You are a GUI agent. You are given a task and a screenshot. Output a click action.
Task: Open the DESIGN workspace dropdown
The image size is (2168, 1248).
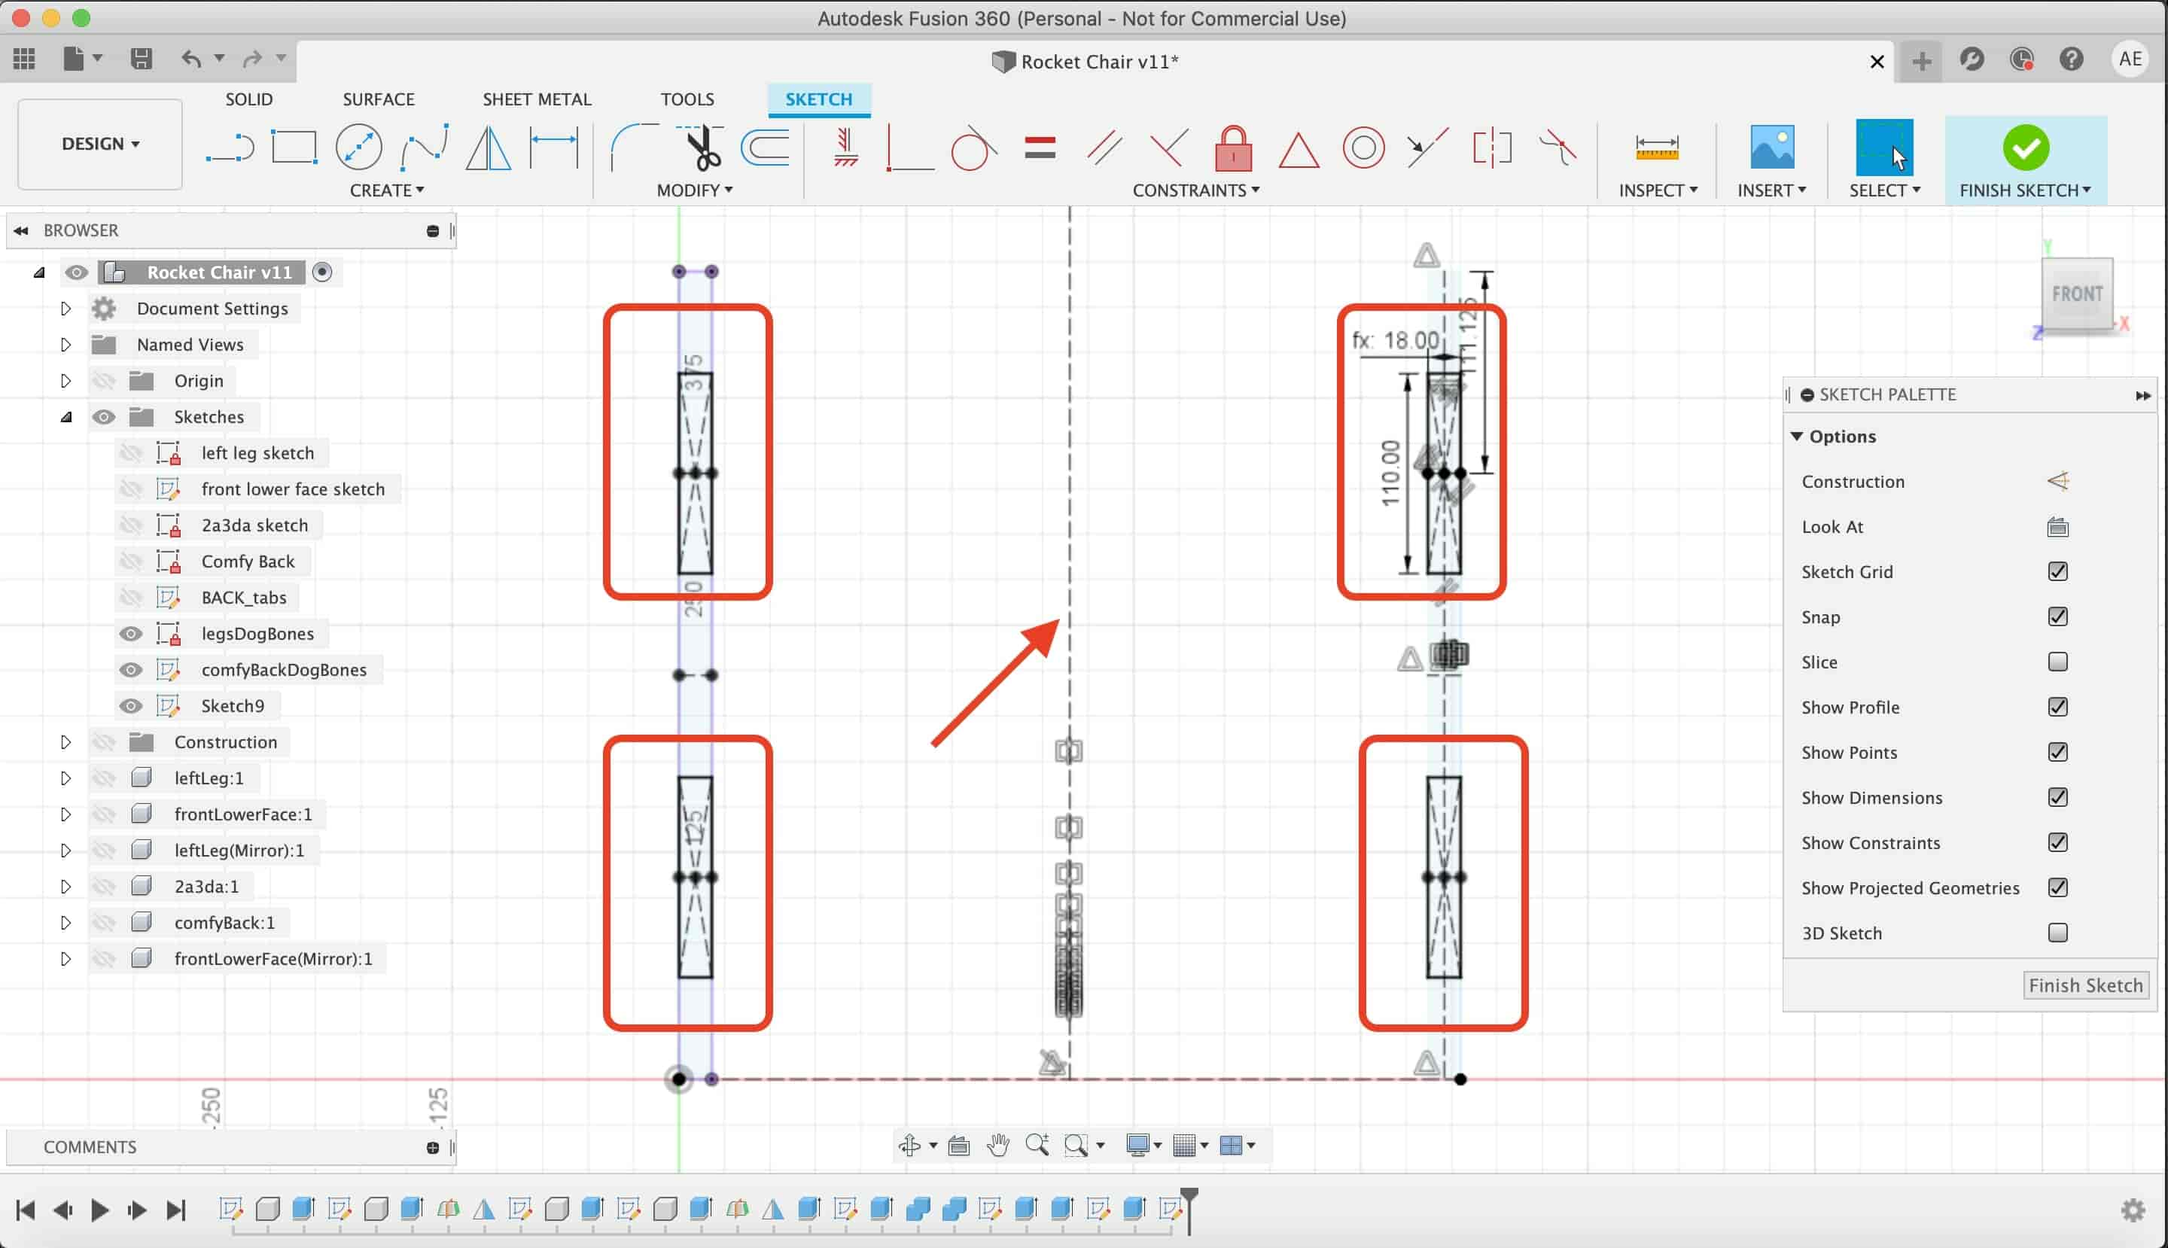(100, 144)
